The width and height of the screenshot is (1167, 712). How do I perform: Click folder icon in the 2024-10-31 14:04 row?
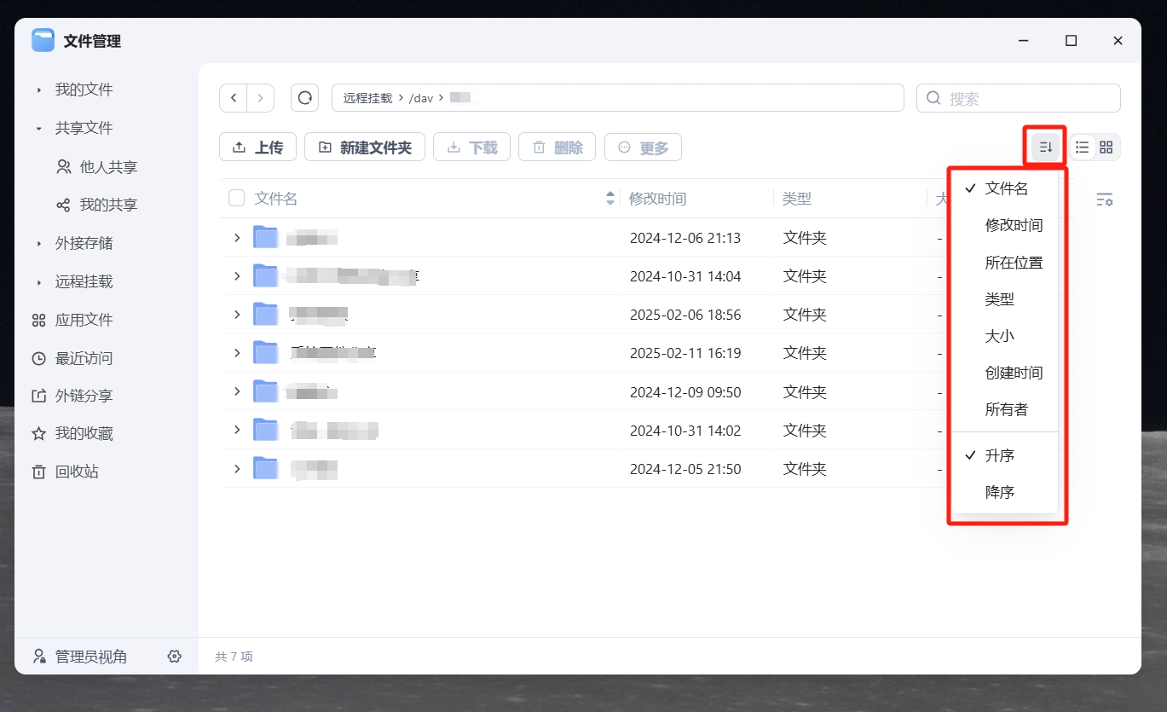coord(266,276)
